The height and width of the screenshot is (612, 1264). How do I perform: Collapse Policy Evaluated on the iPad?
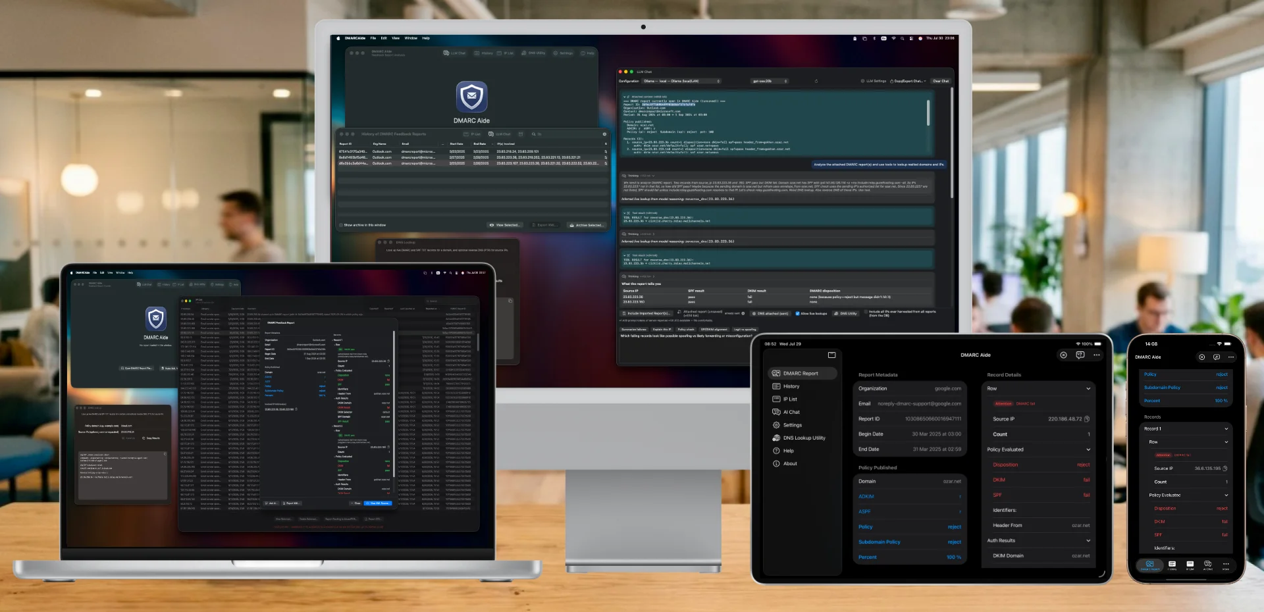(1088, 449)
